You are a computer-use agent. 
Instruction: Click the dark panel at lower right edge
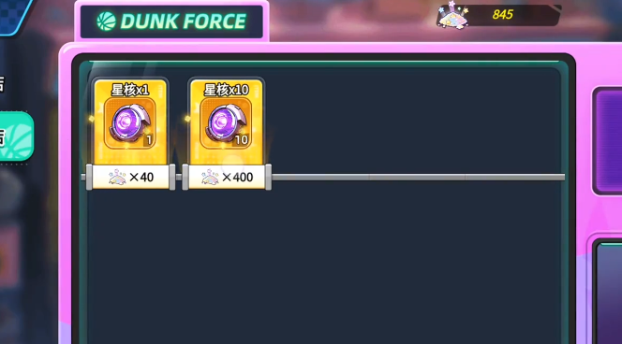[x=608, y=292]
